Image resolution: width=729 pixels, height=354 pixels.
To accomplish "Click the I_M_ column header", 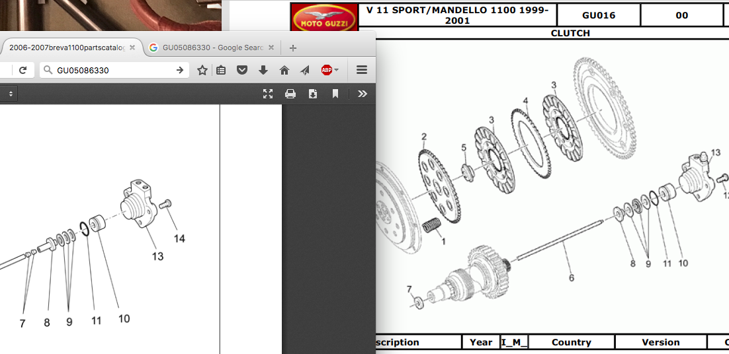I will tap(514, 342).
